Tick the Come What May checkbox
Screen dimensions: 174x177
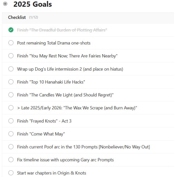[11, 134]
